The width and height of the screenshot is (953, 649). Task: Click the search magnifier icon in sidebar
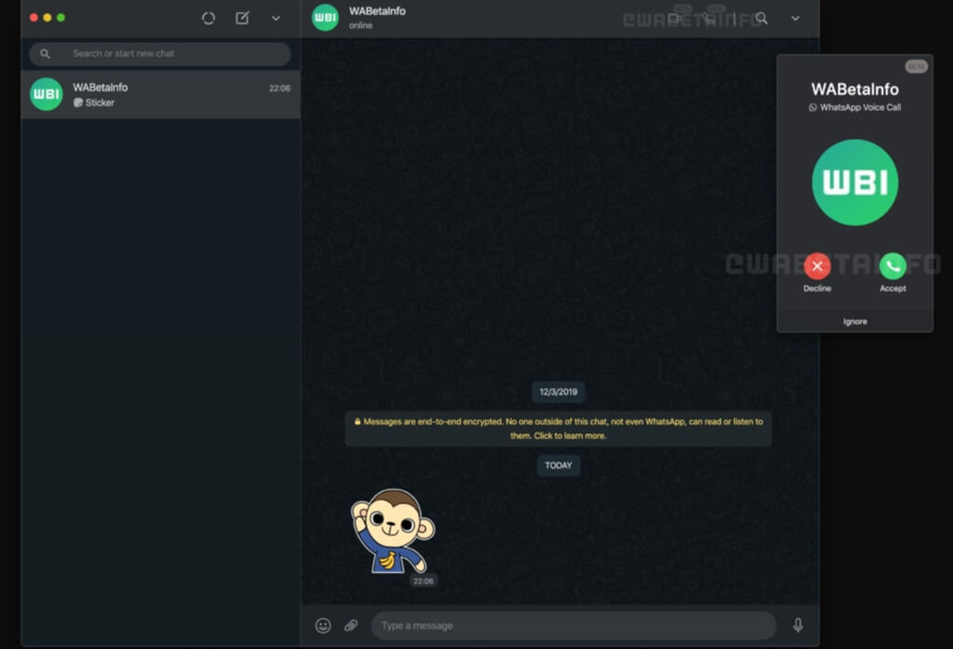tap(45, 53)
